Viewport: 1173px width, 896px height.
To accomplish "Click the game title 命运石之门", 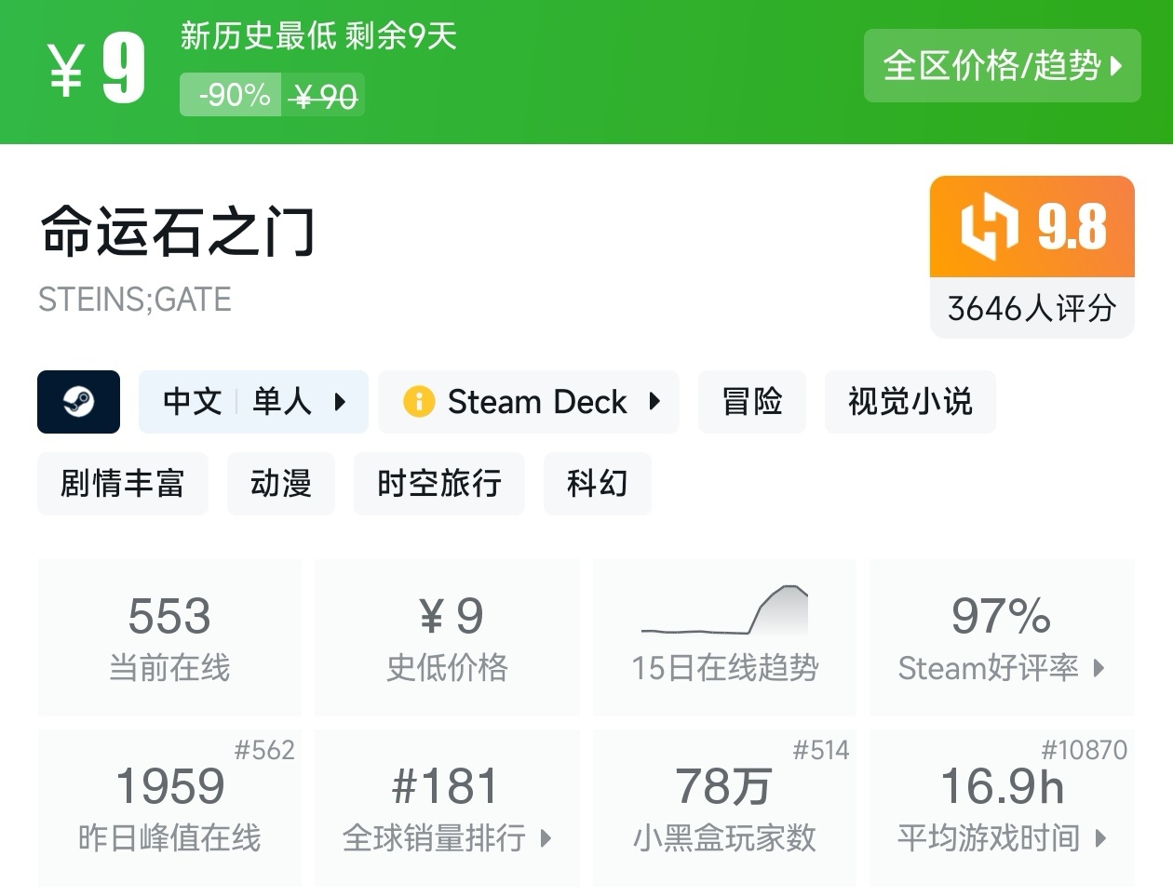I will click(178, 232).
